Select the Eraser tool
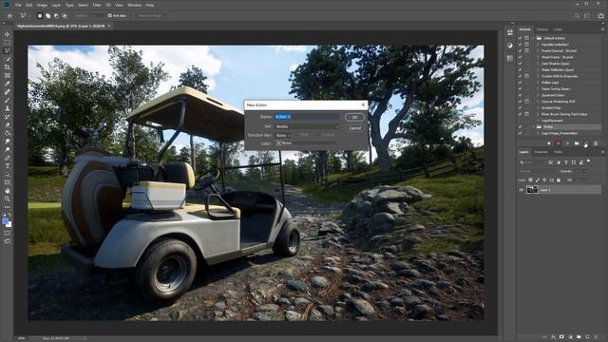The image size is (608, 342). 7,124
